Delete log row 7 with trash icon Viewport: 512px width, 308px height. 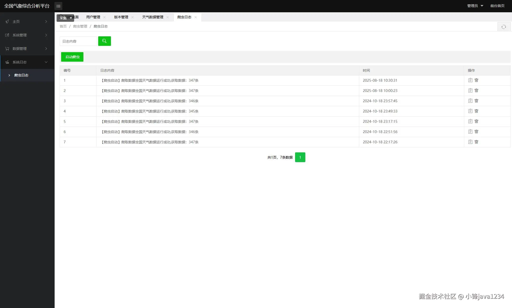pyautogui.click(x=476, y=142)
